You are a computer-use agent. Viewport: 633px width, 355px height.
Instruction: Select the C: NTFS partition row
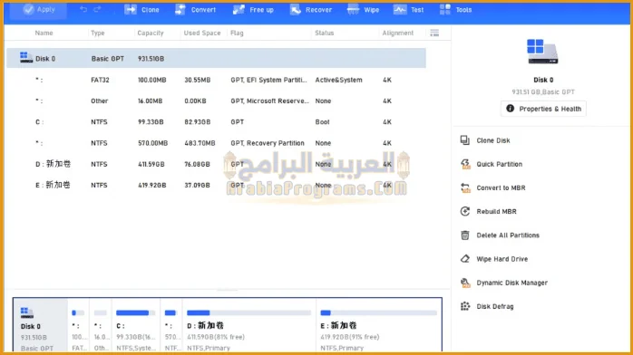(x=216, y=121)
